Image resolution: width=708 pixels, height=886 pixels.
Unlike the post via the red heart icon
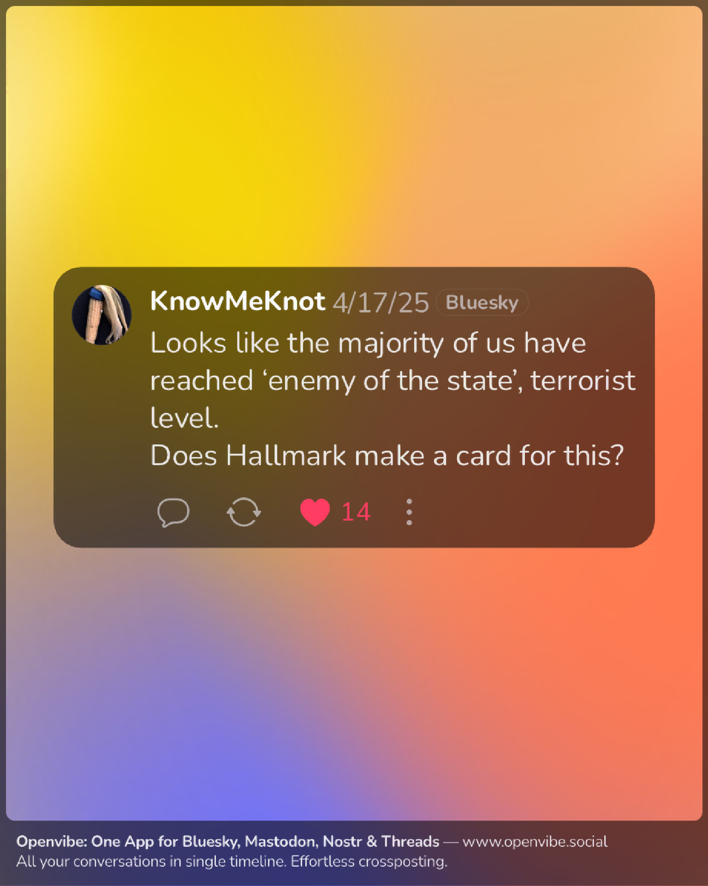point(315,512)
